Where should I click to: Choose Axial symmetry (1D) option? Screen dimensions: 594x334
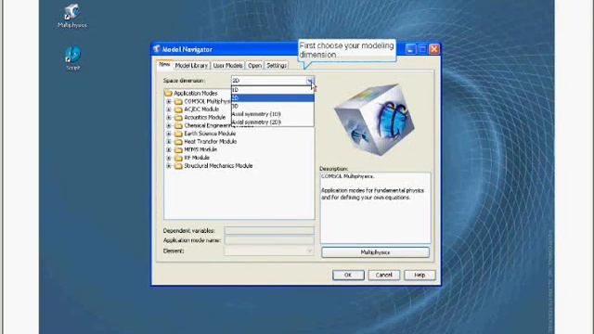click(272, 114)
